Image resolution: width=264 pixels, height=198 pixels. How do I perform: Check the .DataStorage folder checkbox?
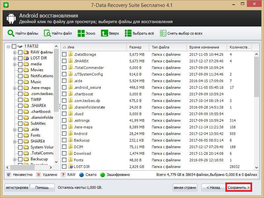64,54
